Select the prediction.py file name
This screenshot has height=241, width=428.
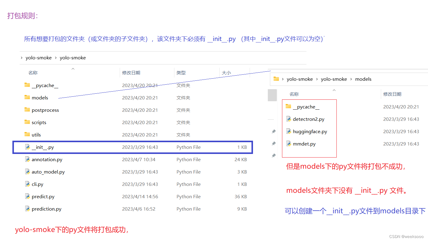tap(47, 209)
